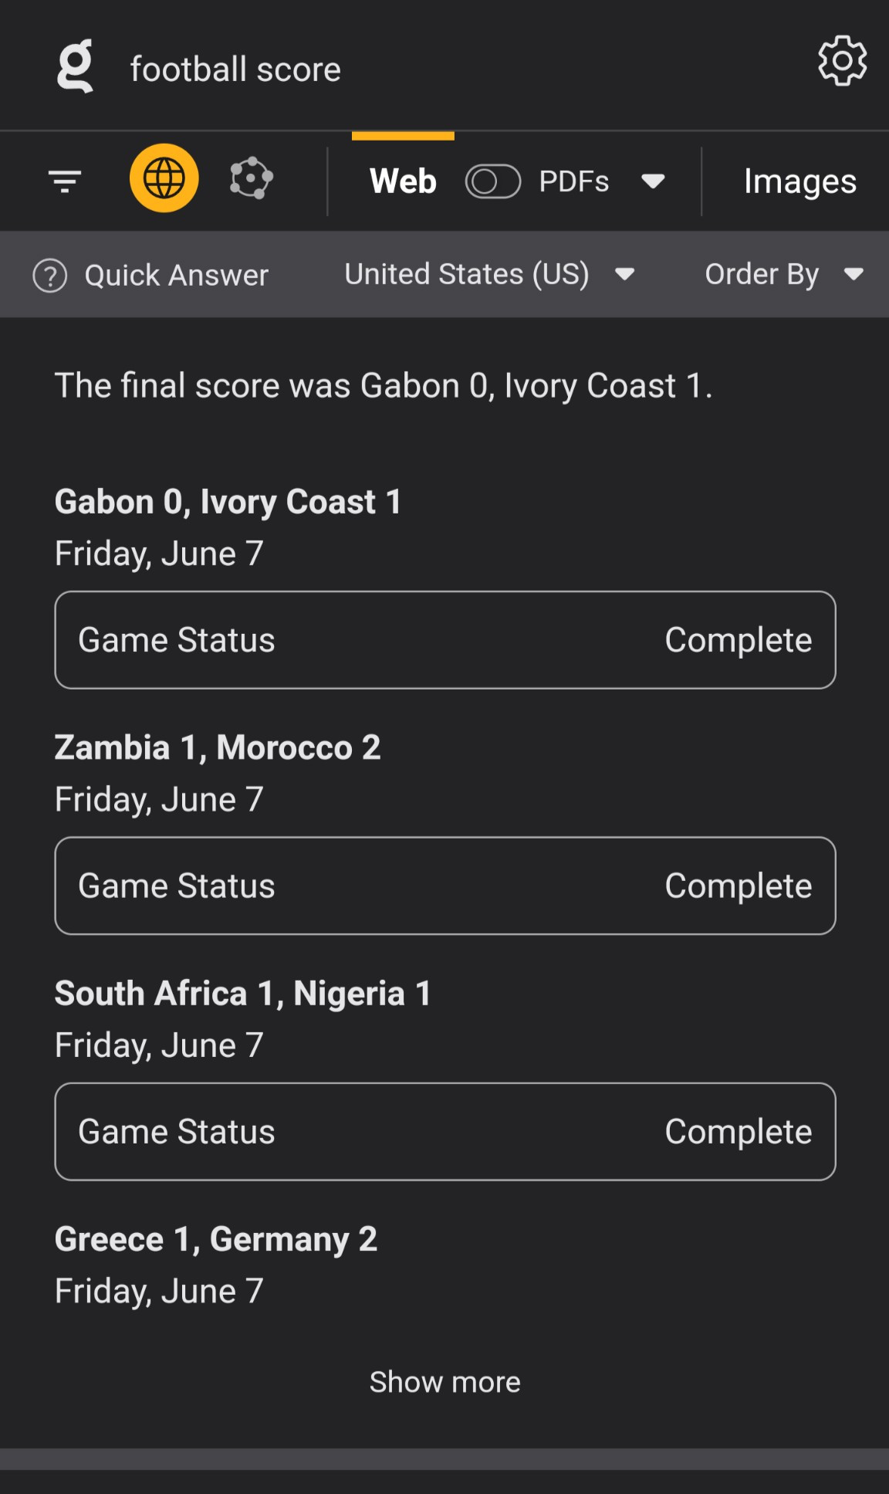Viewport: 889px width, 1494px height.
Task: Tap the Quick Answer question mark icon
Action: (50, 276)
